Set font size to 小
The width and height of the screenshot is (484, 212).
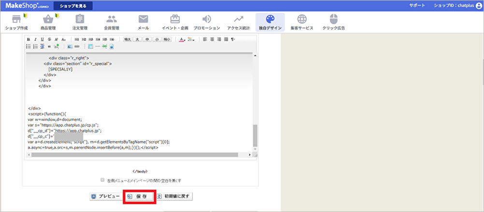157,40
